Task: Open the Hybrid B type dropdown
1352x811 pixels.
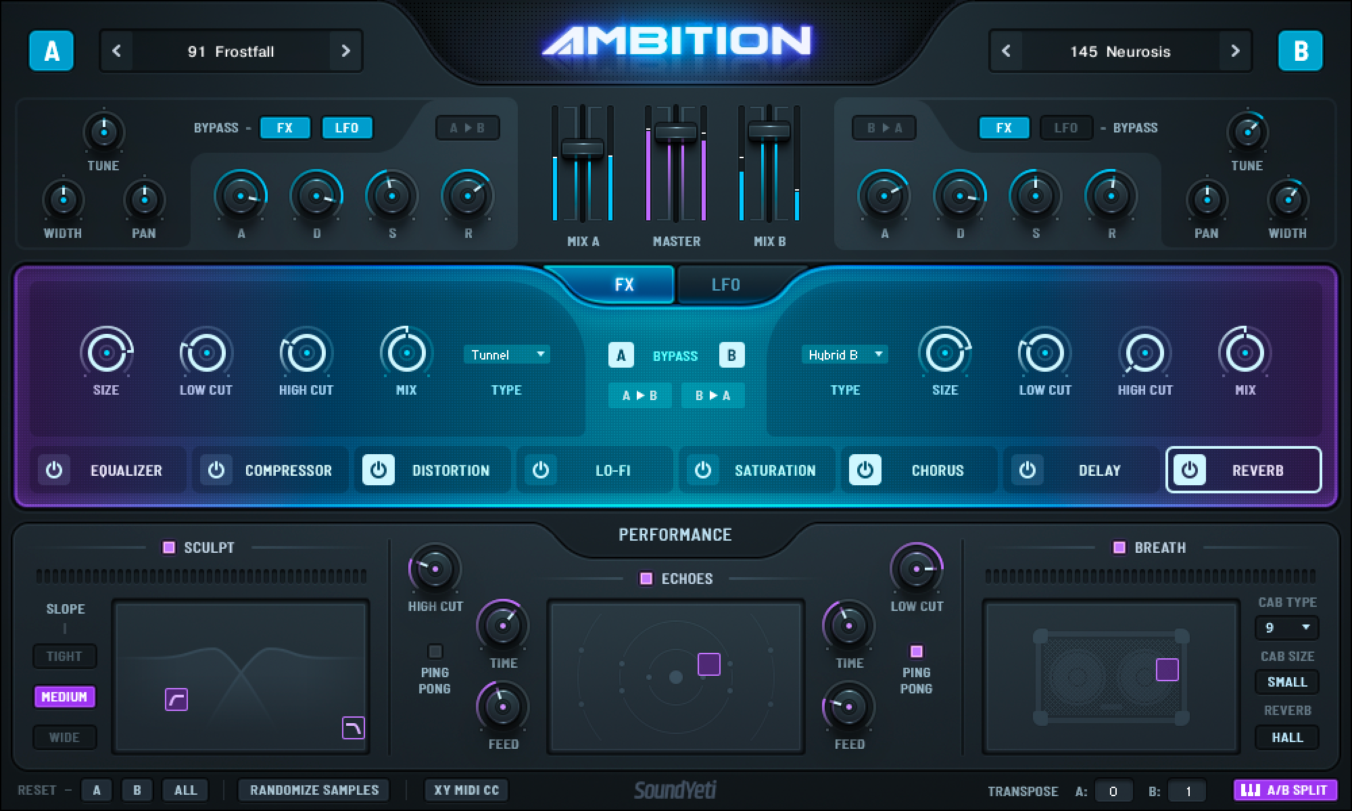Action: 844,355
